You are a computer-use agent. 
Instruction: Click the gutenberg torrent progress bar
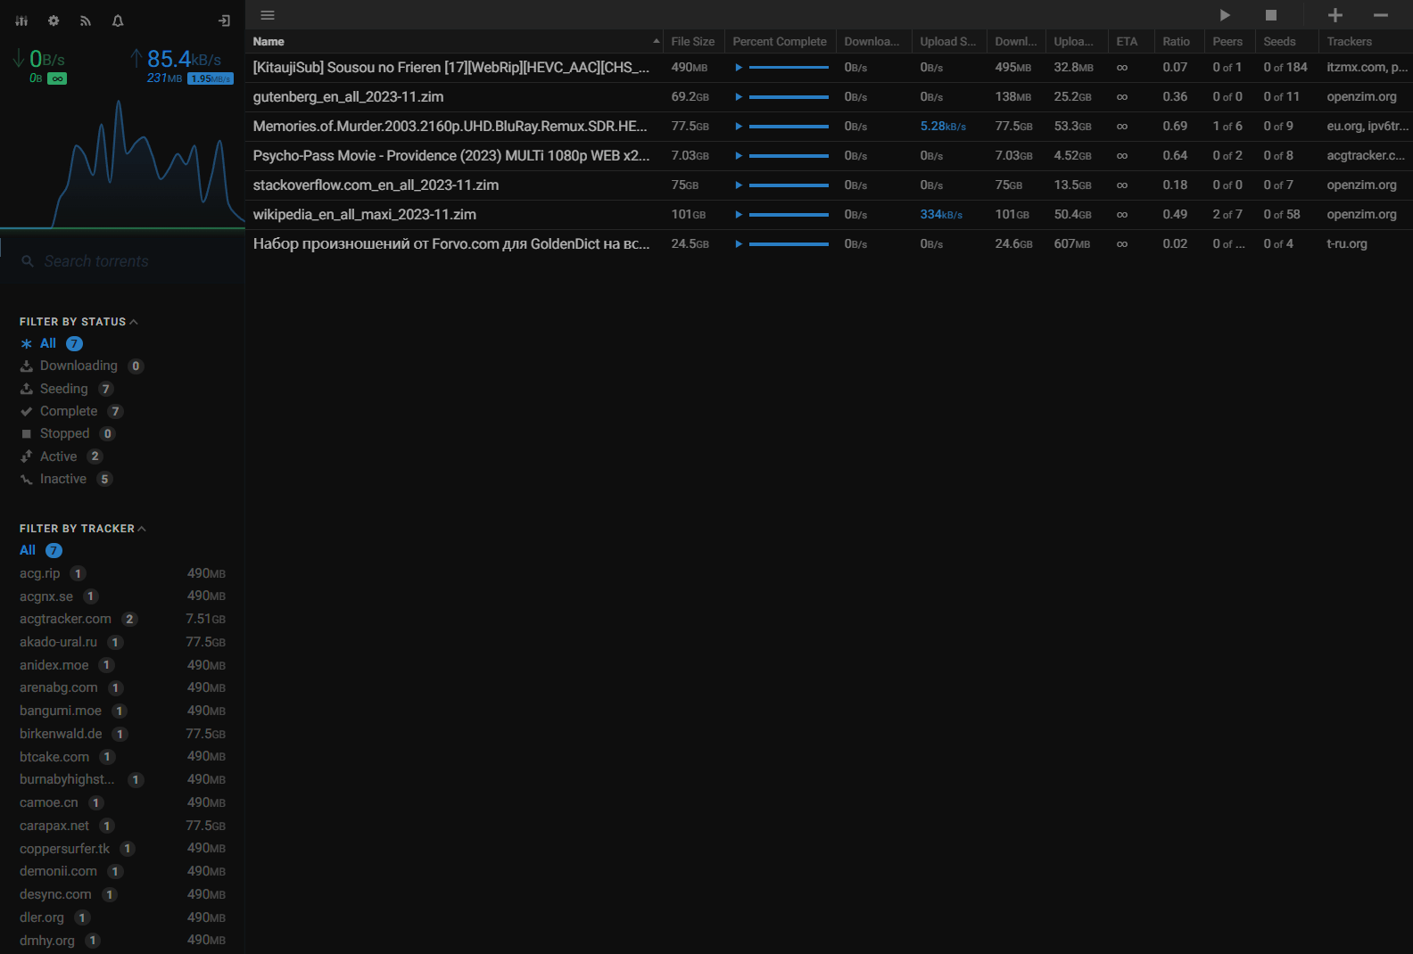tap(789, 97)
